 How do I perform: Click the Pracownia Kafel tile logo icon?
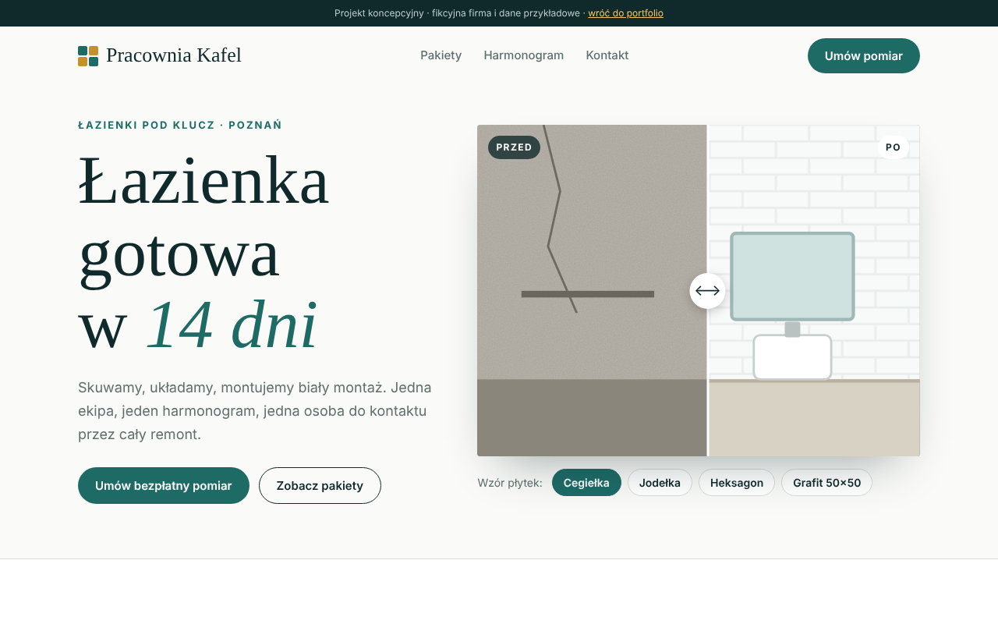88,56
